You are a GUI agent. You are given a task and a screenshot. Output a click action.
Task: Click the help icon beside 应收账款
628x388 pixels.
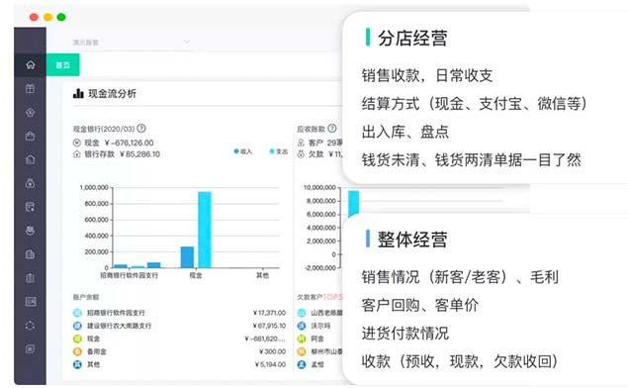[332, 129]
